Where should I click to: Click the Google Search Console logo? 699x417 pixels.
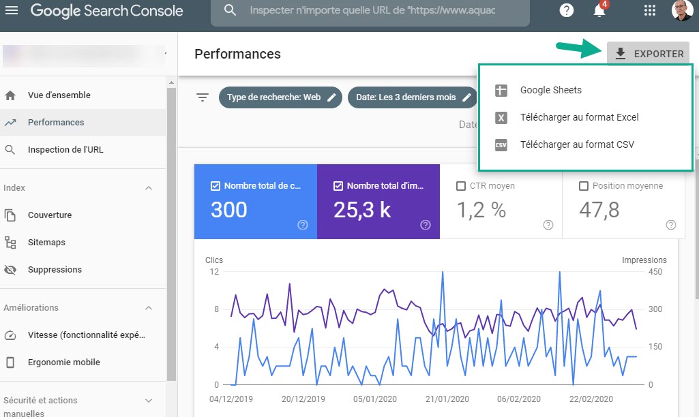(x=106, y=10)
